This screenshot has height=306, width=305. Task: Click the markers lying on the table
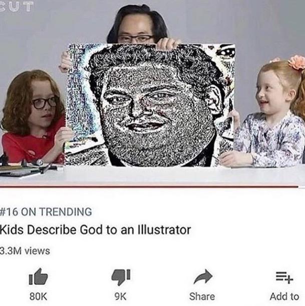[x=29, y=167]
